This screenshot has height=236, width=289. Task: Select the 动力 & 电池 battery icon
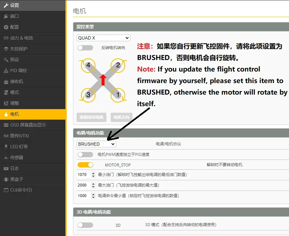click(6, 38)
